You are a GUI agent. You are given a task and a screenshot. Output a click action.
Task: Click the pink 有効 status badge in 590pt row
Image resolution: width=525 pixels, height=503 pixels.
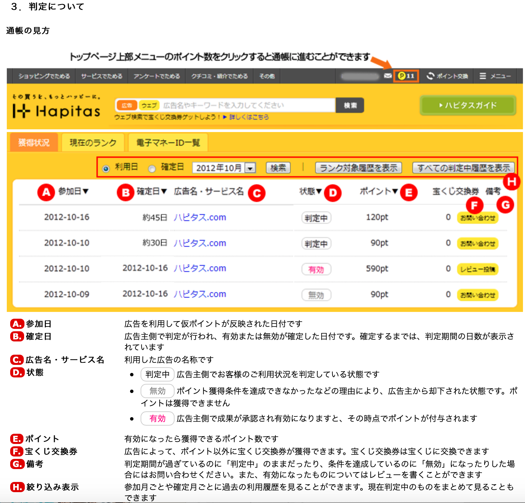tap(316, 269)
